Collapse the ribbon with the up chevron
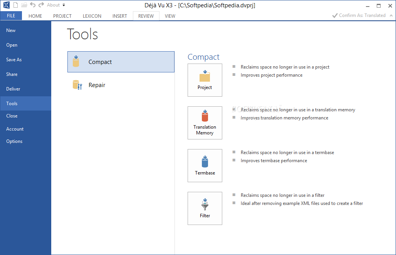Viewport: 396px width, 255px height. tap(391, 15)
